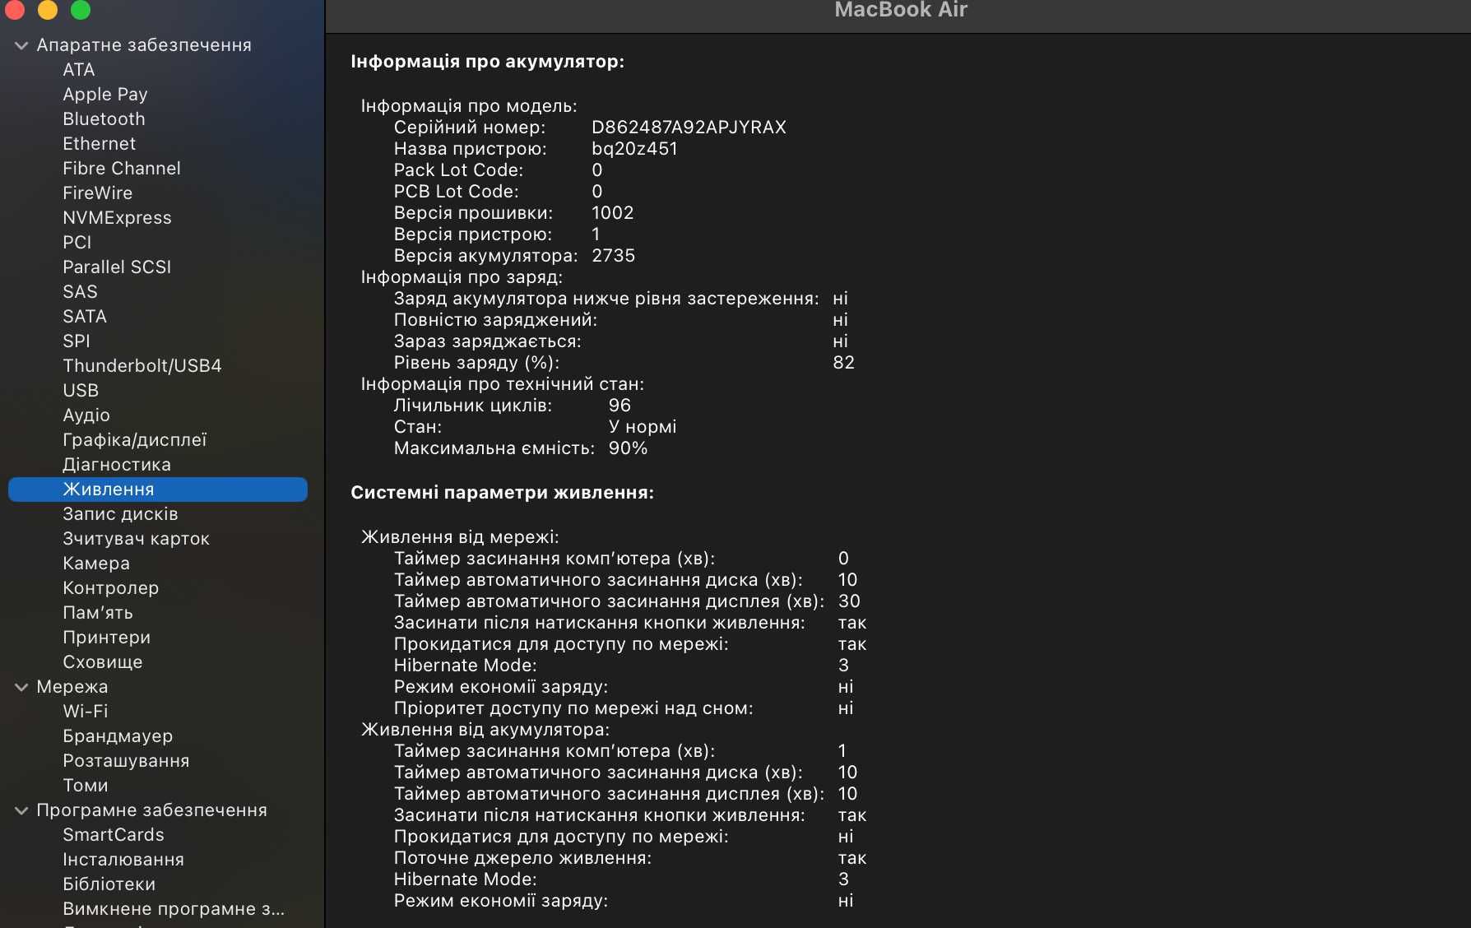Open the Apple Pay item
The image size is (1471, 928).
click(105, 95)
